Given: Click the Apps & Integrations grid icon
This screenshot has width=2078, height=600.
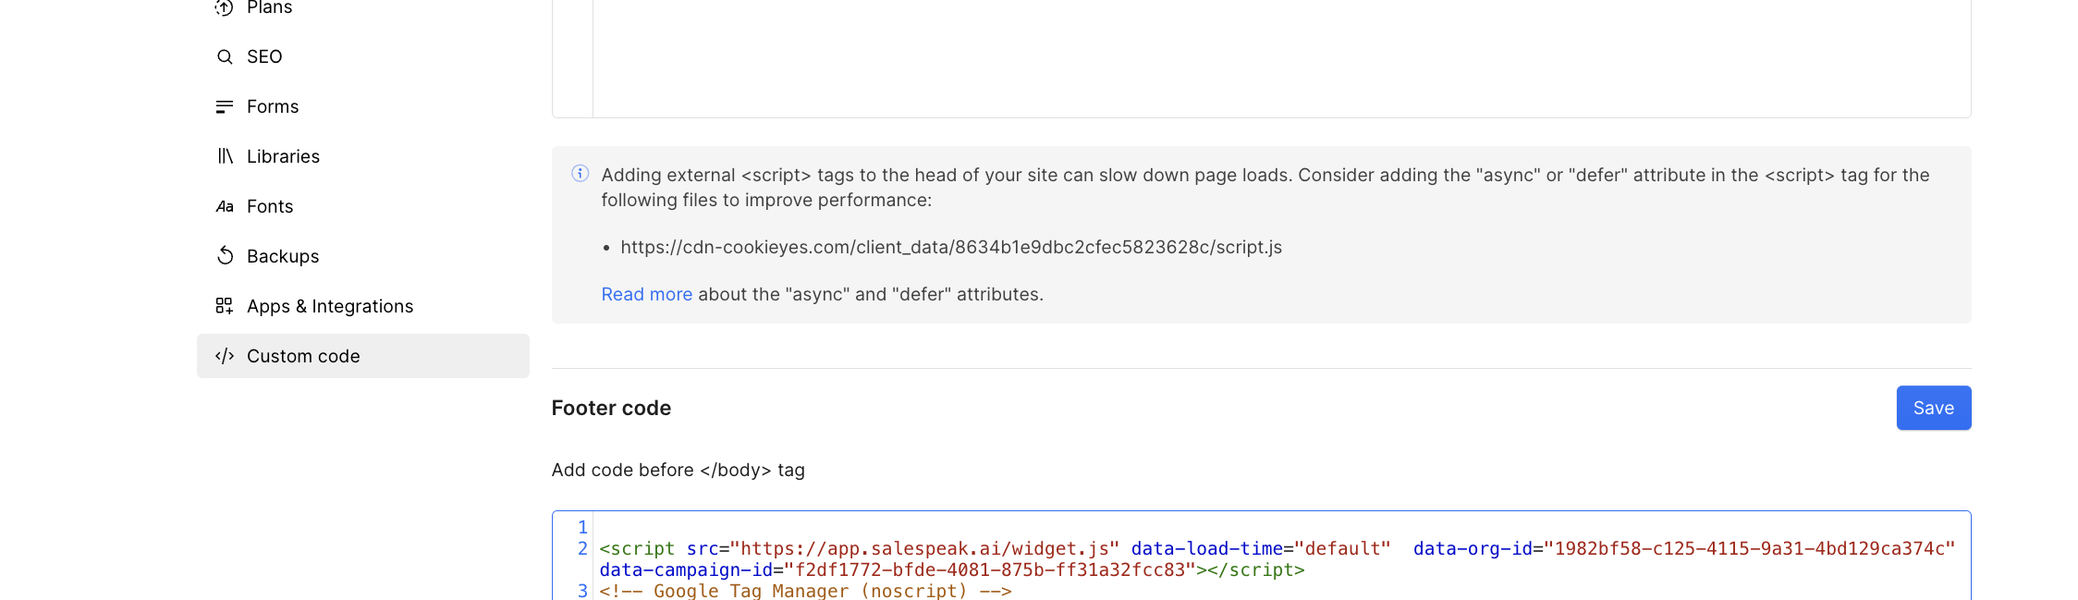Looking at the screenshot, I should pos(225,306).
